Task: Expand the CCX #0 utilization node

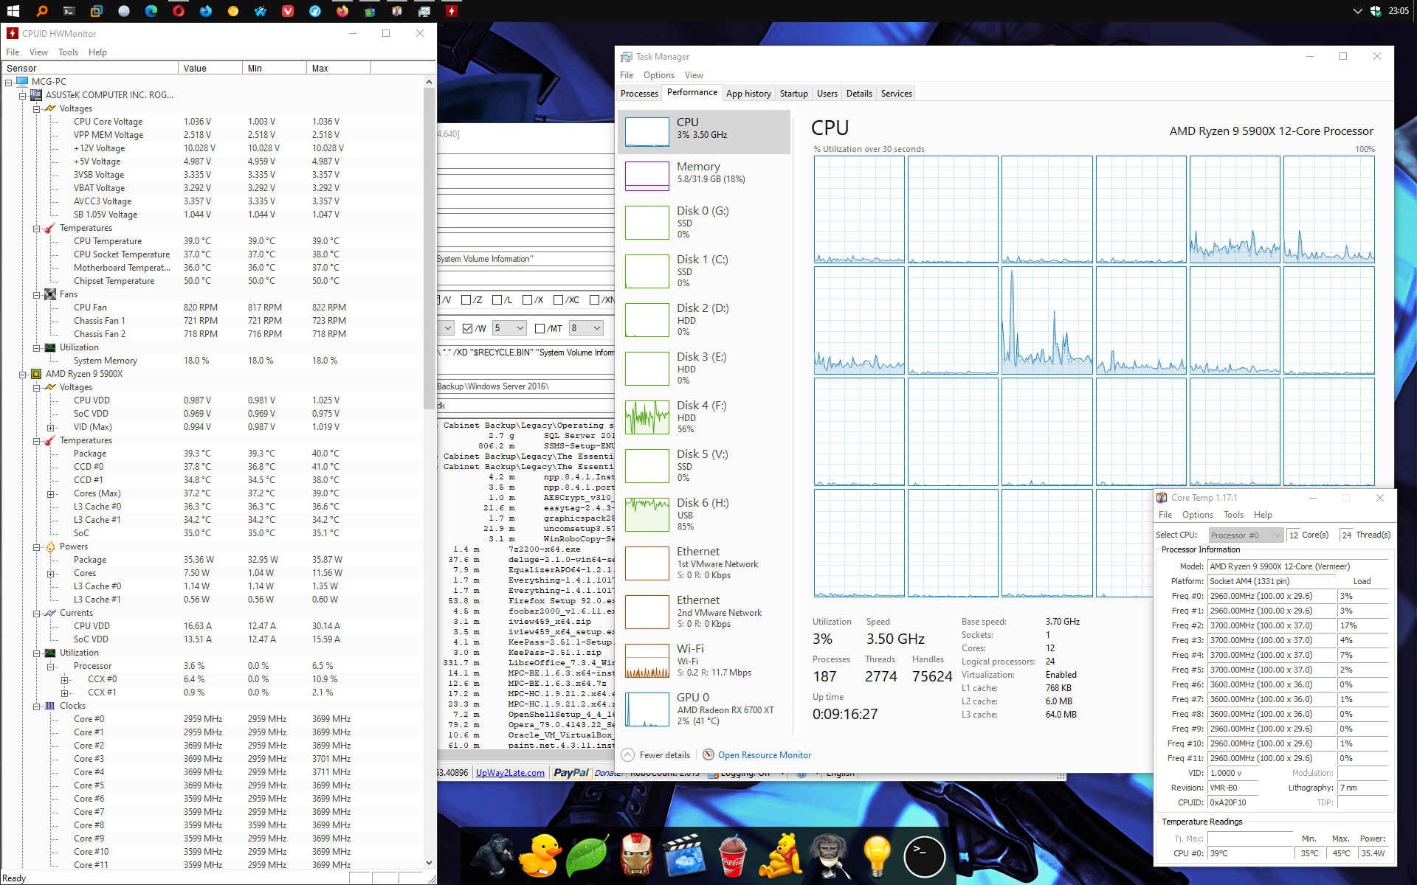Action: click(x=65, y=679)
